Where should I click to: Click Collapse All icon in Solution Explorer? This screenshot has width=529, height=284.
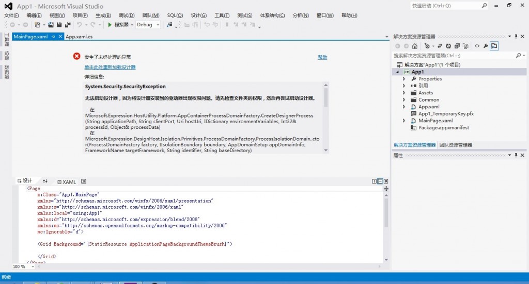tap(457, 46)
